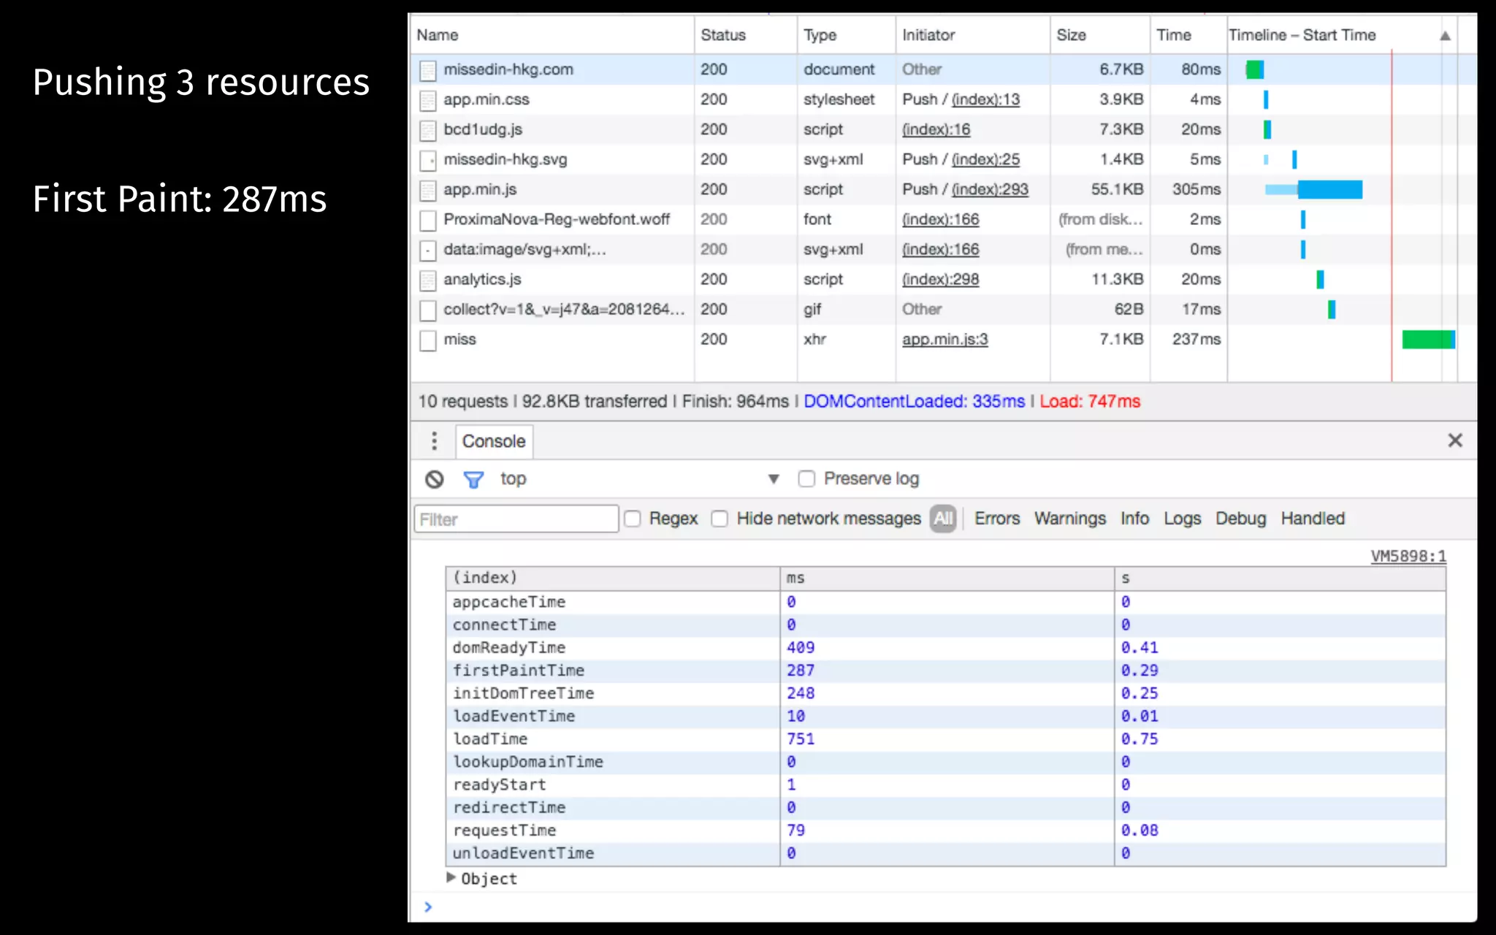Toggle the console filter funnel icon

click(x=473, y=479)
